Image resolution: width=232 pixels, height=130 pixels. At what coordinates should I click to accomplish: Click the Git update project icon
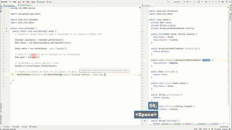pos(210,2)
